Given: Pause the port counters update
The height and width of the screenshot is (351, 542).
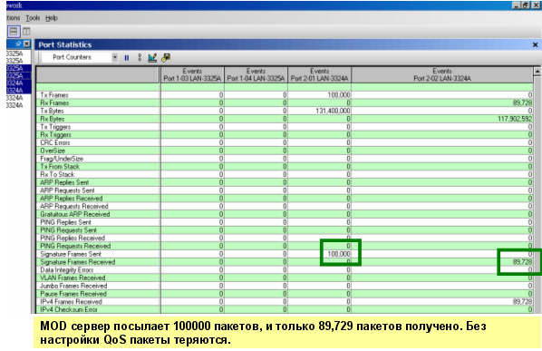Looking at the screenshot, I should (x=127, y=58).
